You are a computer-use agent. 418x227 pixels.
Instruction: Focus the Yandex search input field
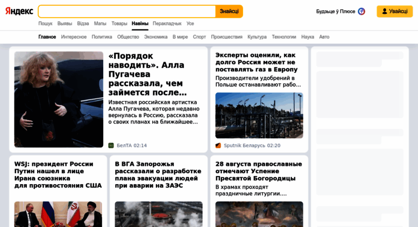click(x=127, y=11)
